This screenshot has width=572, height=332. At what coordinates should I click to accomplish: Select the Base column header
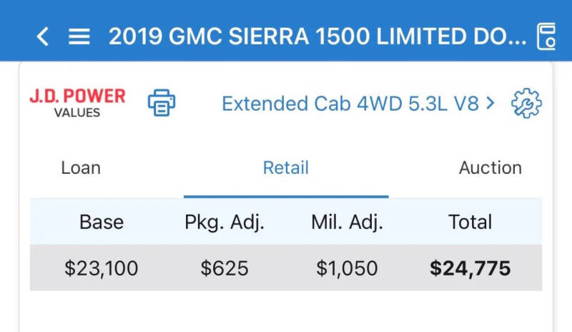pyautogui.click(x=102, y=222)
